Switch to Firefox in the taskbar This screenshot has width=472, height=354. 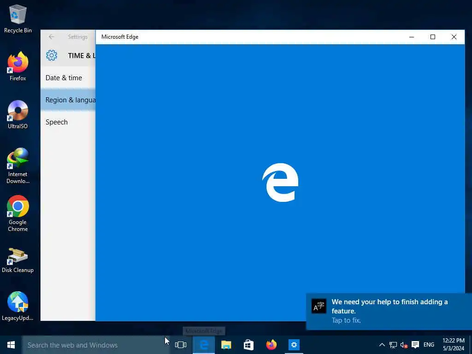271,345
